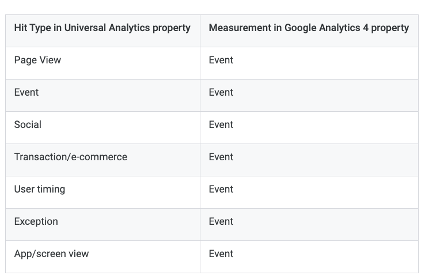Click Event in the Transaction/e-commerce row
Viewport: 425px width, 279px height.
[221, 157]
